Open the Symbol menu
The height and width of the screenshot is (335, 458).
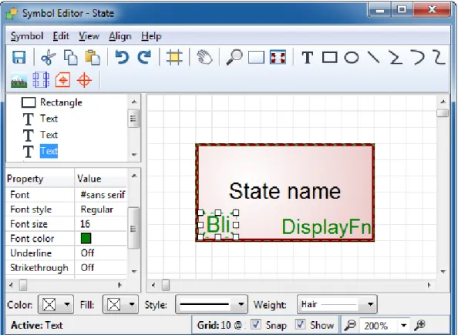coord(27,36)
